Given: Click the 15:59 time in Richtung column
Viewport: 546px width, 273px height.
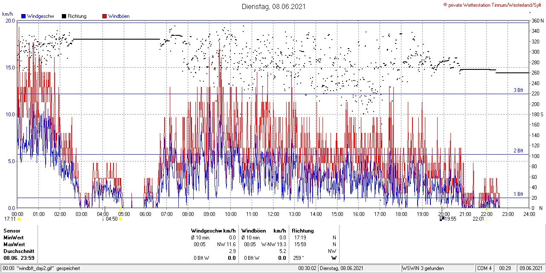Looking at the screenshot, I should point(300,244).
